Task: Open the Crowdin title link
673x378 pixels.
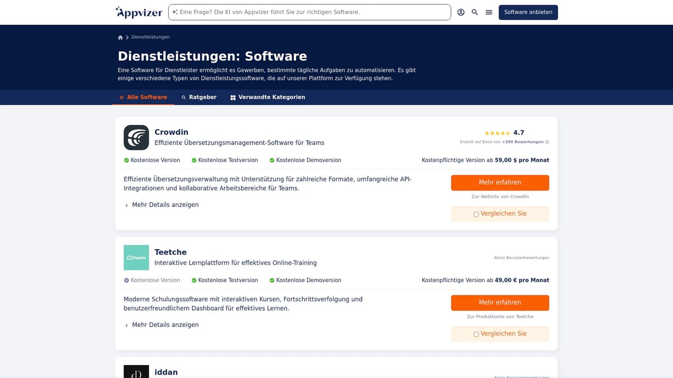Action: pyautogui.click(x=172, y=132)
